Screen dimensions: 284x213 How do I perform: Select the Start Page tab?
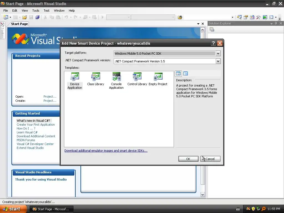pos(19,24)
